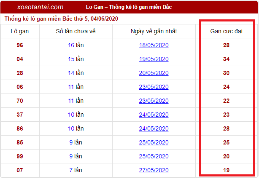The width and height of the screenshot is (259, 179).
Task: Click the 'Lo Gan – Thống kê lô gan miền Bắc' title
Action: (x=129, y=7)
